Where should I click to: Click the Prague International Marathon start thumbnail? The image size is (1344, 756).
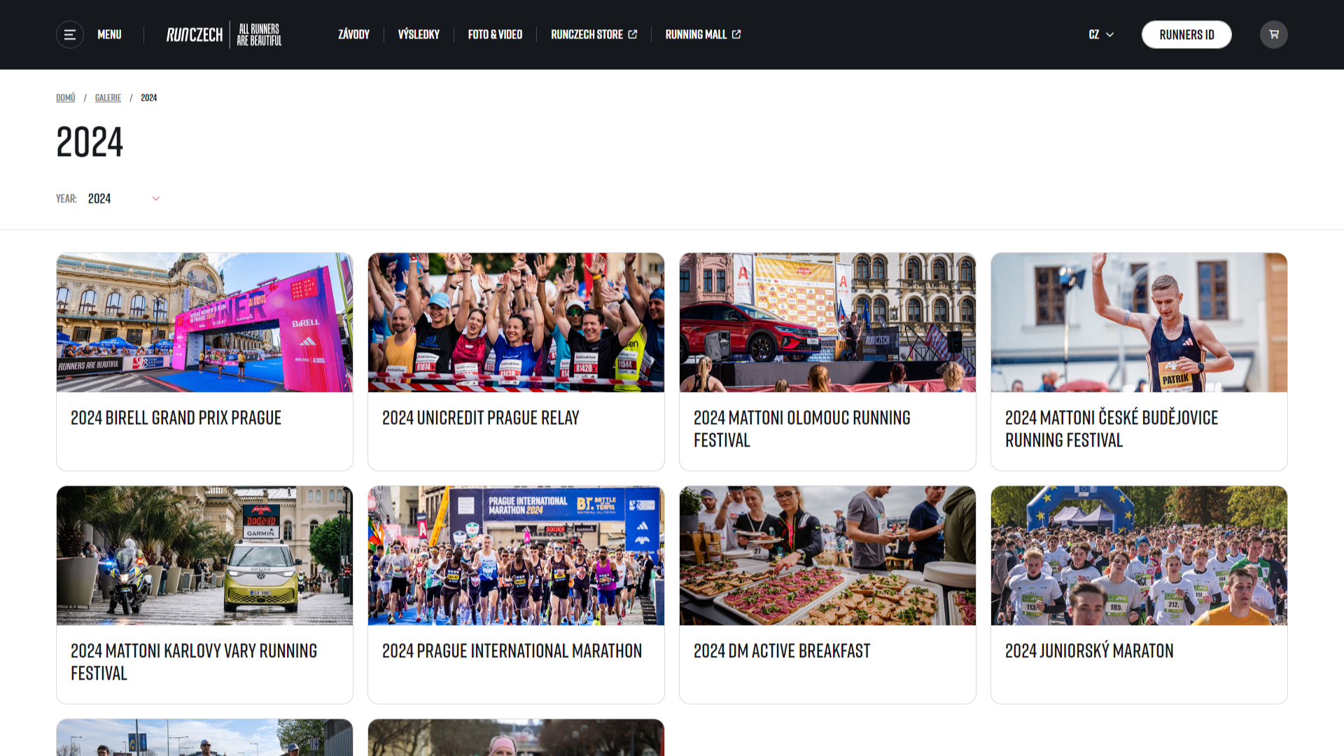[x=516, y=555]
